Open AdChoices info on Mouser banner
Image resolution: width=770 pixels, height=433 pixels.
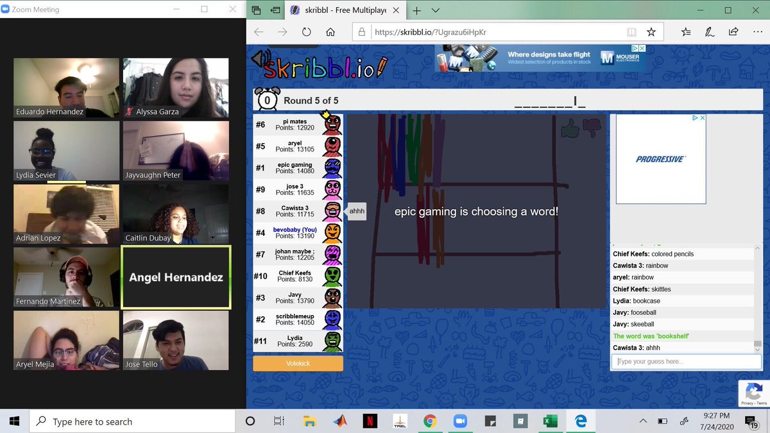[x=634, y=48]
